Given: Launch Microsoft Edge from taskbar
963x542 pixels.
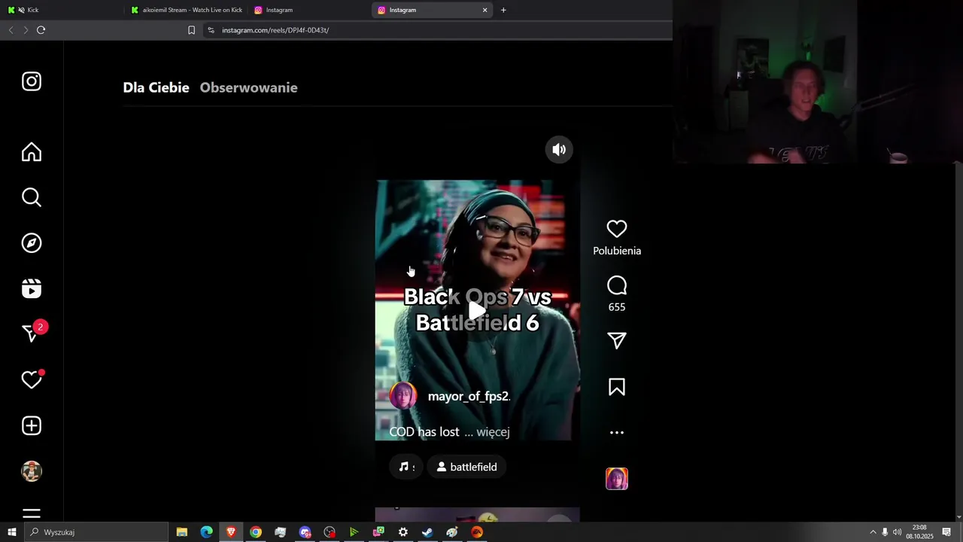Looking at the screenshot, I should coord(207,532).
